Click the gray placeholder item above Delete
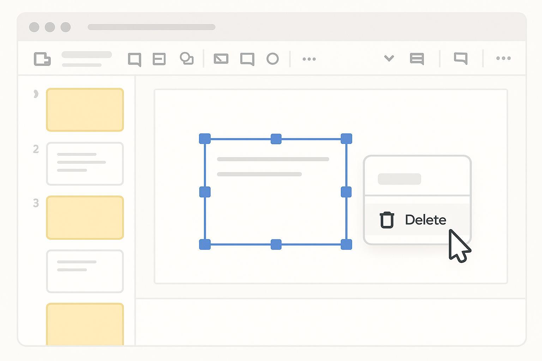The width and height of the screenshot is (542, 361). [x=399, y=179]
